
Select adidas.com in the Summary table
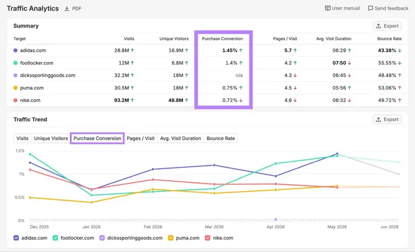tap(33, 50)
